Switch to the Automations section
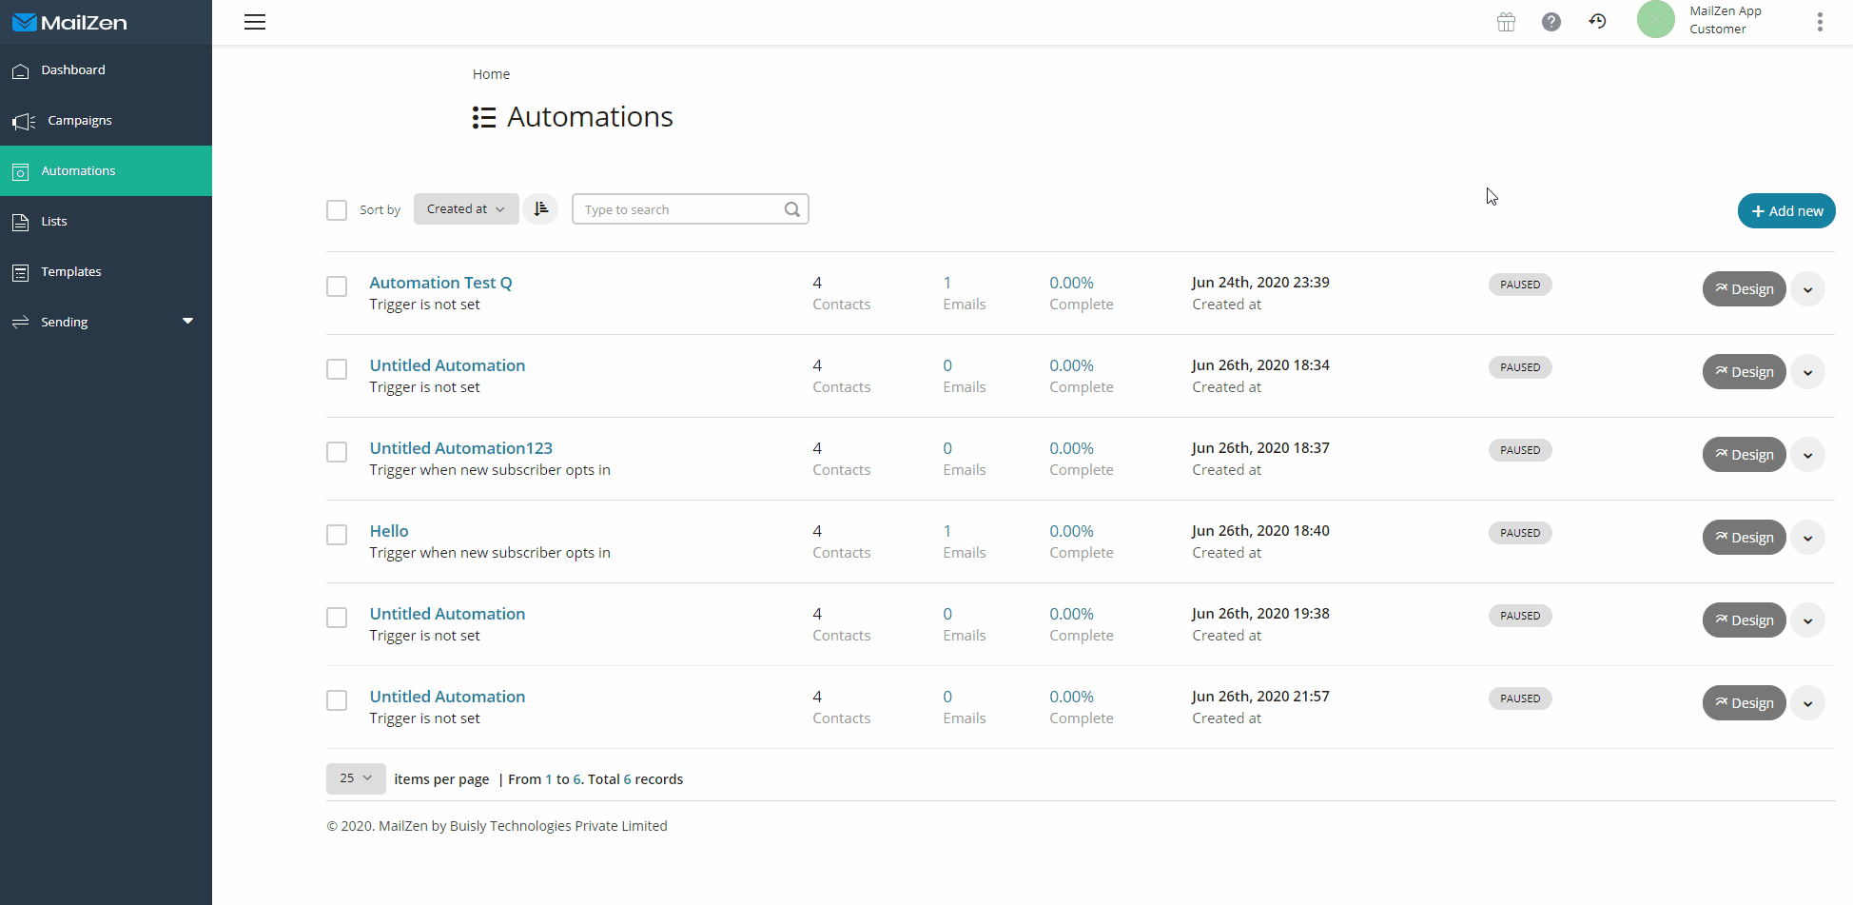 (x=77, y=170)
